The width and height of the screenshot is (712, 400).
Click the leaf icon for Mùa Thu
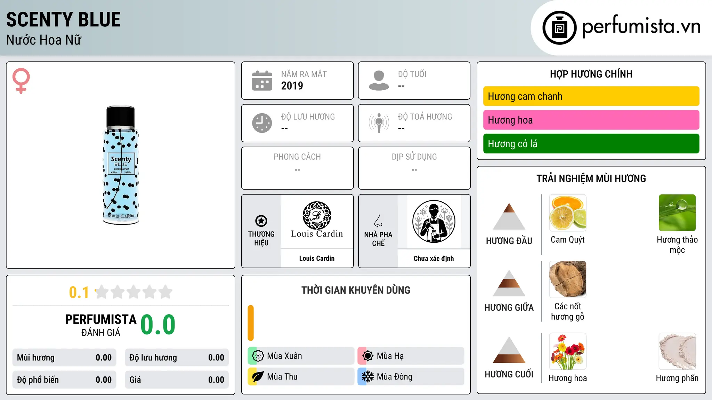click(x=258, y=377)
